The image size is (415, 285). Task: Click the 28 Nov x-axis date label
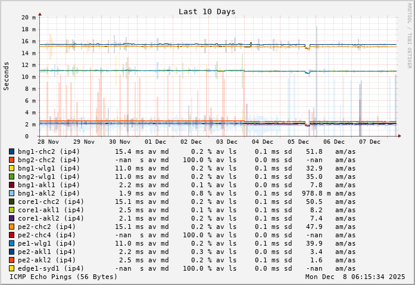pyautogui.click(x=48, y=142)
